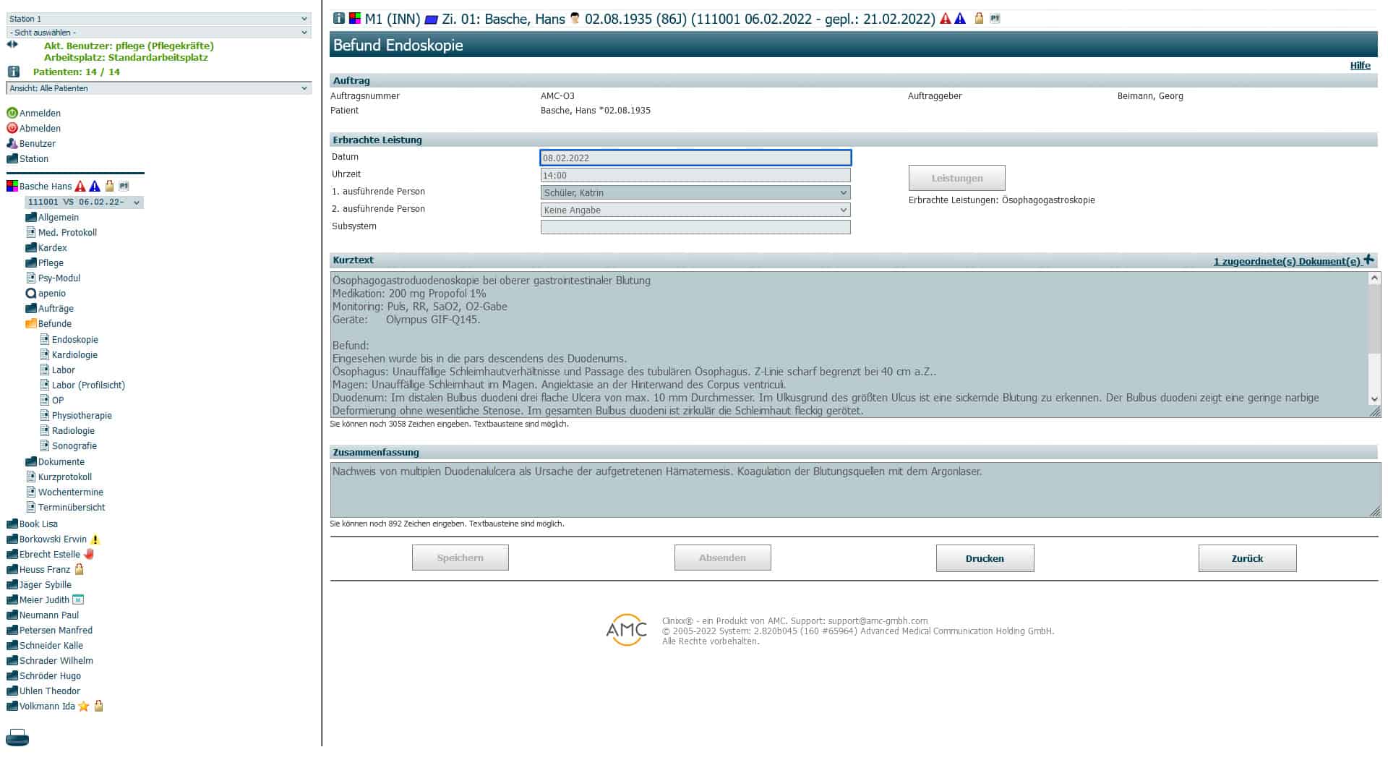Click the info icon next to Patienten count

coord(13,72)
